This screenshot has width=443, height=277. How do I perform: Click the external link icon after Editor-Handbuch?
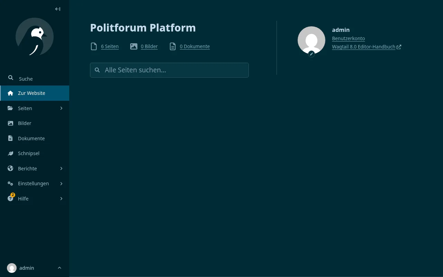click(x=399, y=47)
